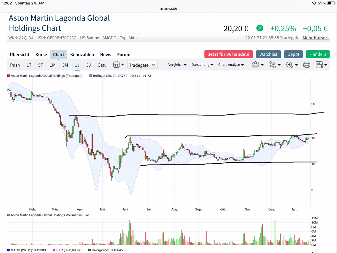Open the save chart floppy disk menu
Image resolution: width=337 pixels, height=253 pixels.
click(321, 65)
